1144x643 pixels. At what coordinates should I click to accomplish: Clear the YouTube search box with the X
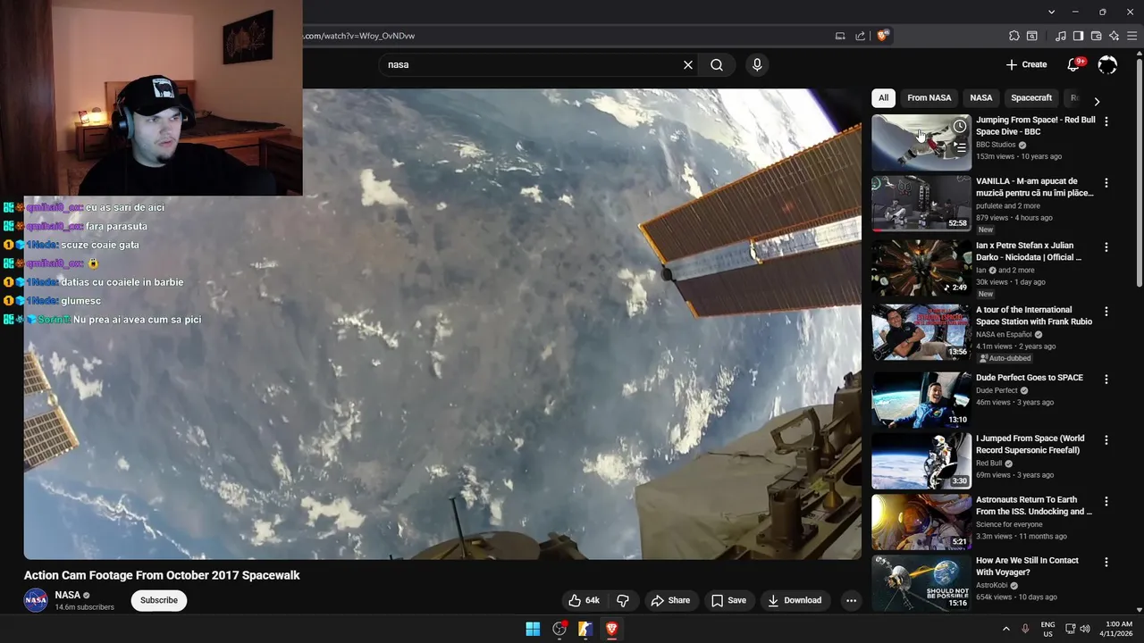click(x=688, y=64)
